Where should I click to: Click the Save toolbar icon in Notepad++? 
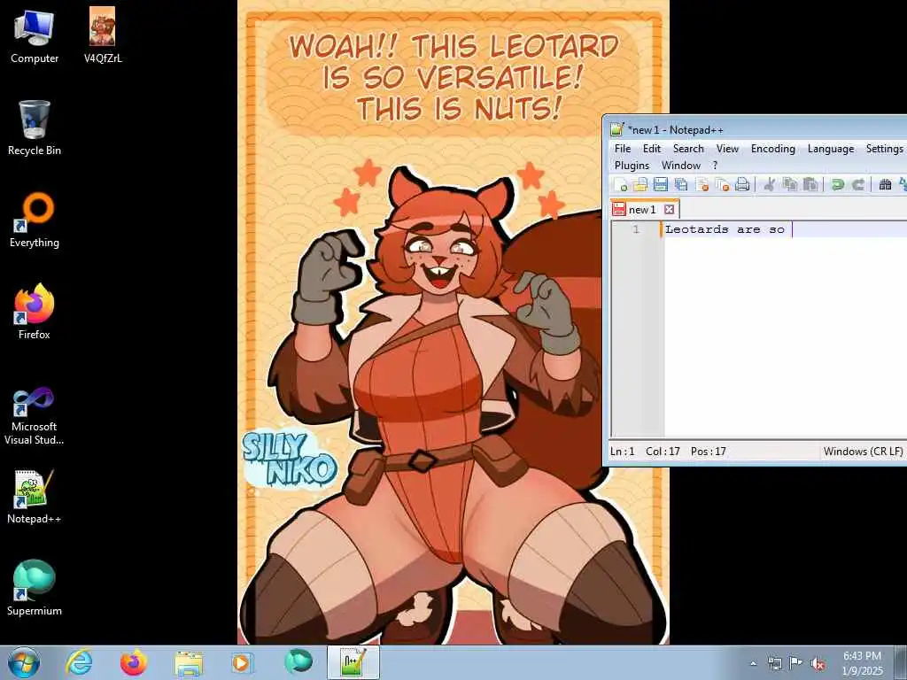click(661, 184)
